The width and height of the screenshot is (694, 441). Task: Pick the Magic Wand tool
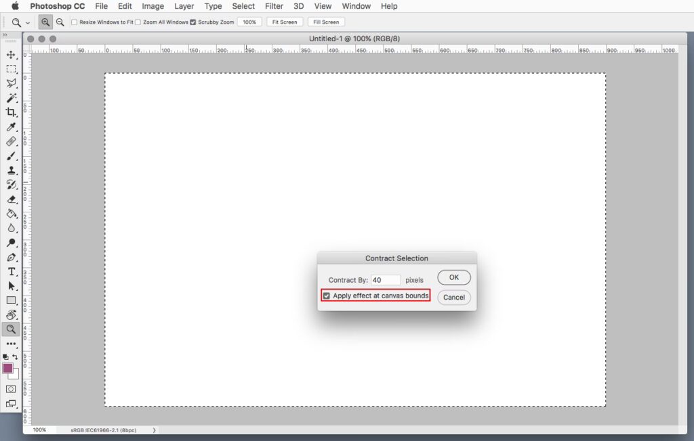pos(11,98)
